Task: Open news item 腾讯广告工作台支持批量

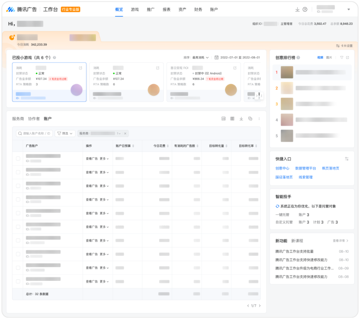Action: [x=294, y=251]
